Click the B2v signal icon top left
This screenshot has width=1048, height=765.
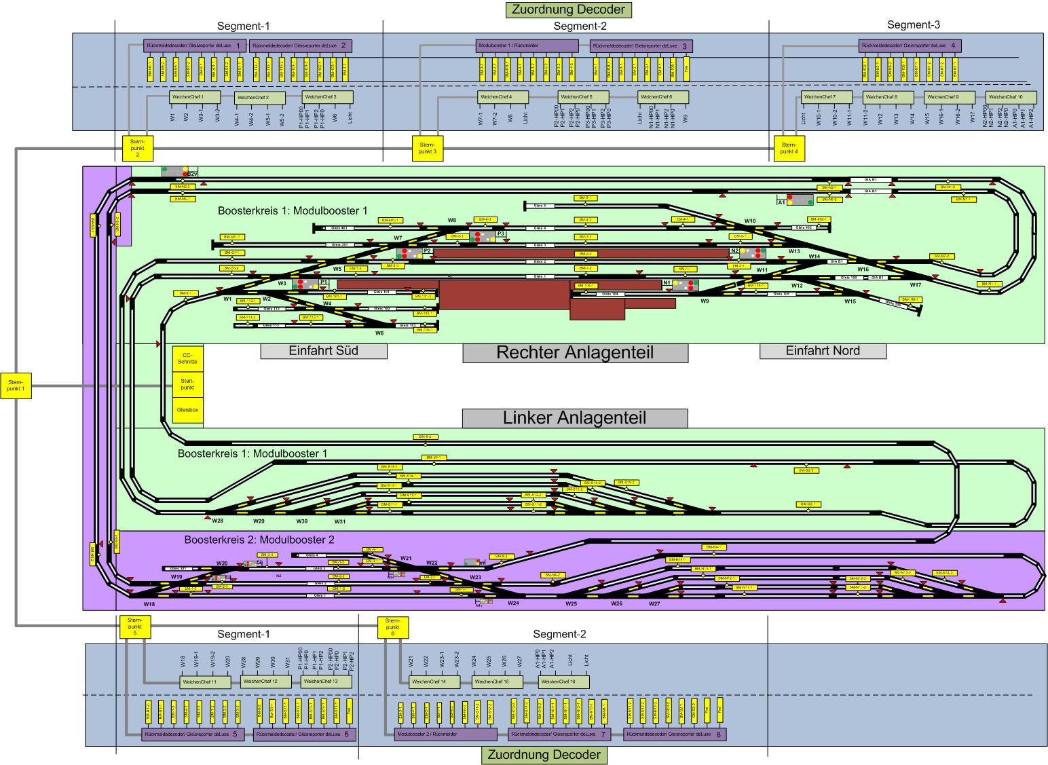click(x=176, y=171)
